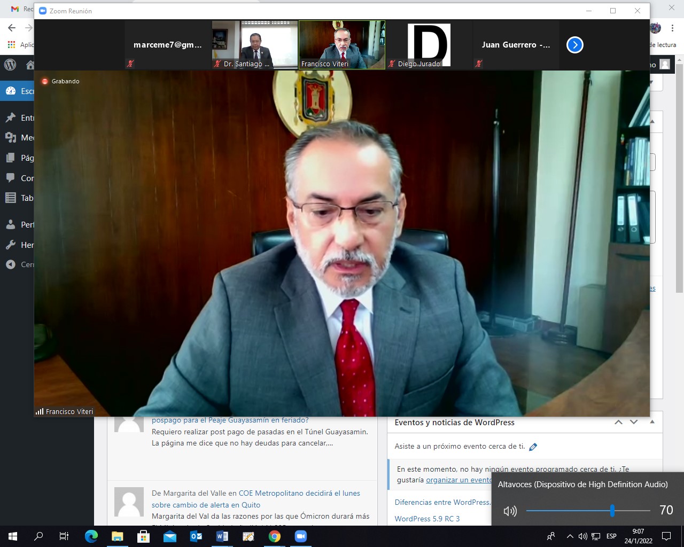Collapse the Eventos y noticias de WordPress panel
This screenshot has height=547, width=684.
(652, 422)
